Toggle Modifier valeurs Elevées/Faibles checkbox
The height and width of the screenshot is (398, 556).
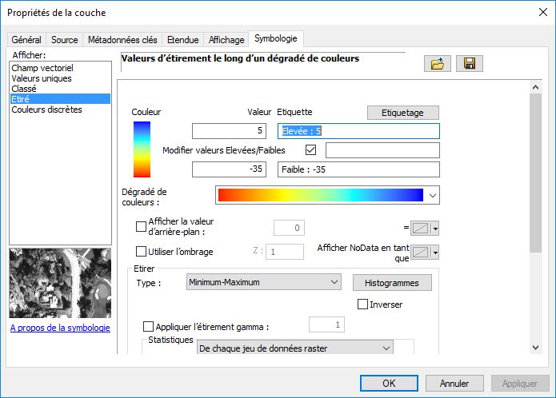(x=311, y=149)
